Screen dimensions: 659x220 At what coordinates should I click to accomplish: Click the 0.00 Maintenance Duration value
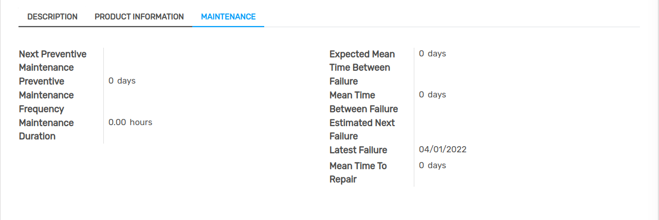(117, 122)
